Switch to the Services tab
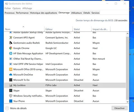Image resolution: width=134 pixels, height=112 pixels. pyautogui.click(x=95, y=13)
